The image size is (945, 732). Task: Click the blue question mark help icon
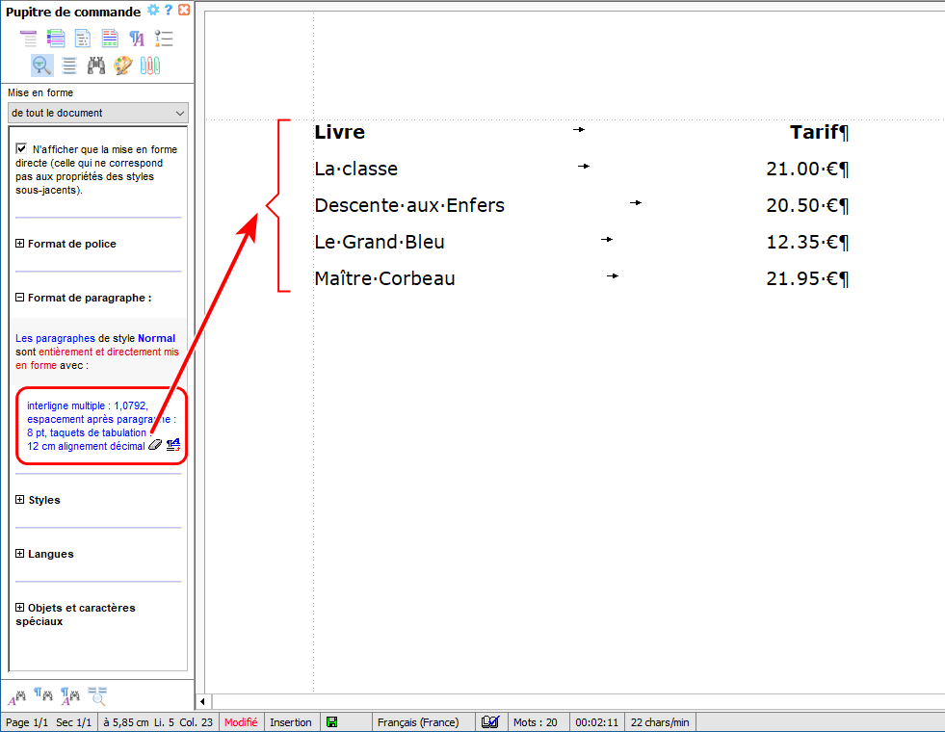(169, 11)
